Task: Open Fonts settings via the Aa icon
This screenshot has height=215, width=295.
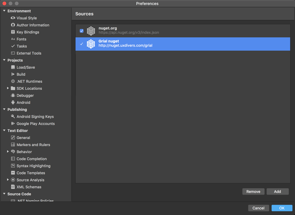Action: [x=12, y=39]
